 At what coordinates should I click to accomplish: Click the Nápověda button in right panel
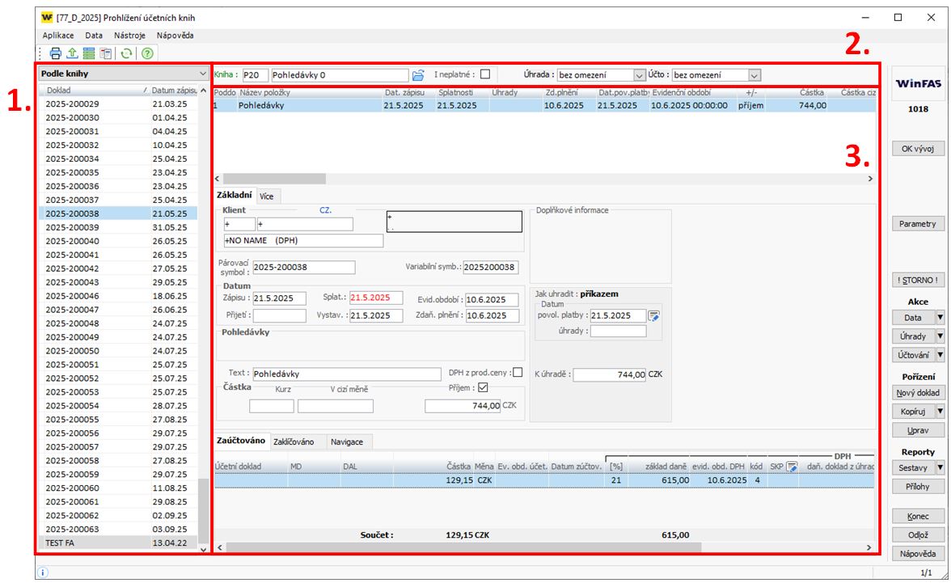click(918, 554)
